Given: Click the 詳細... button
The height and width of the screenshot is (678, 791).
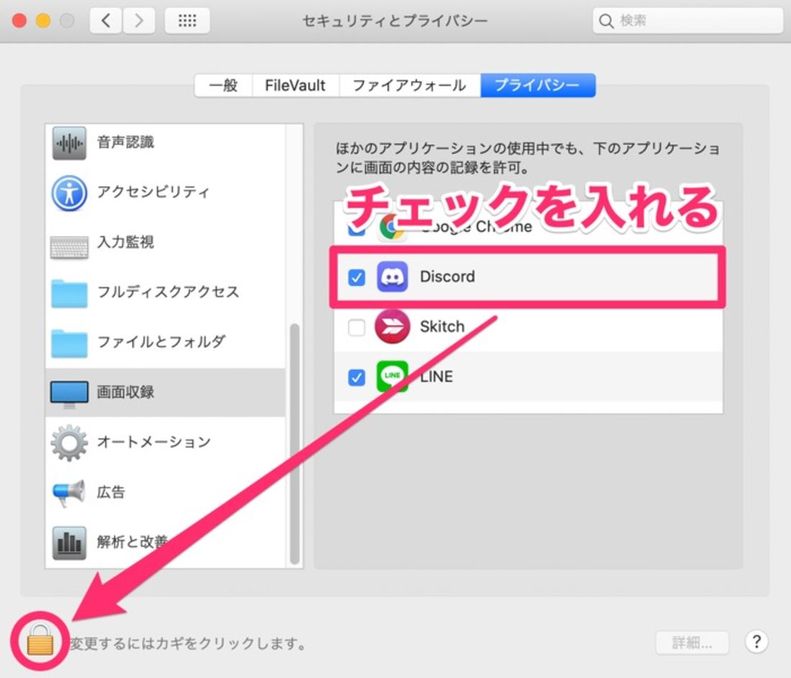Looking at the screenshot, I should click(x=692, y=643).
